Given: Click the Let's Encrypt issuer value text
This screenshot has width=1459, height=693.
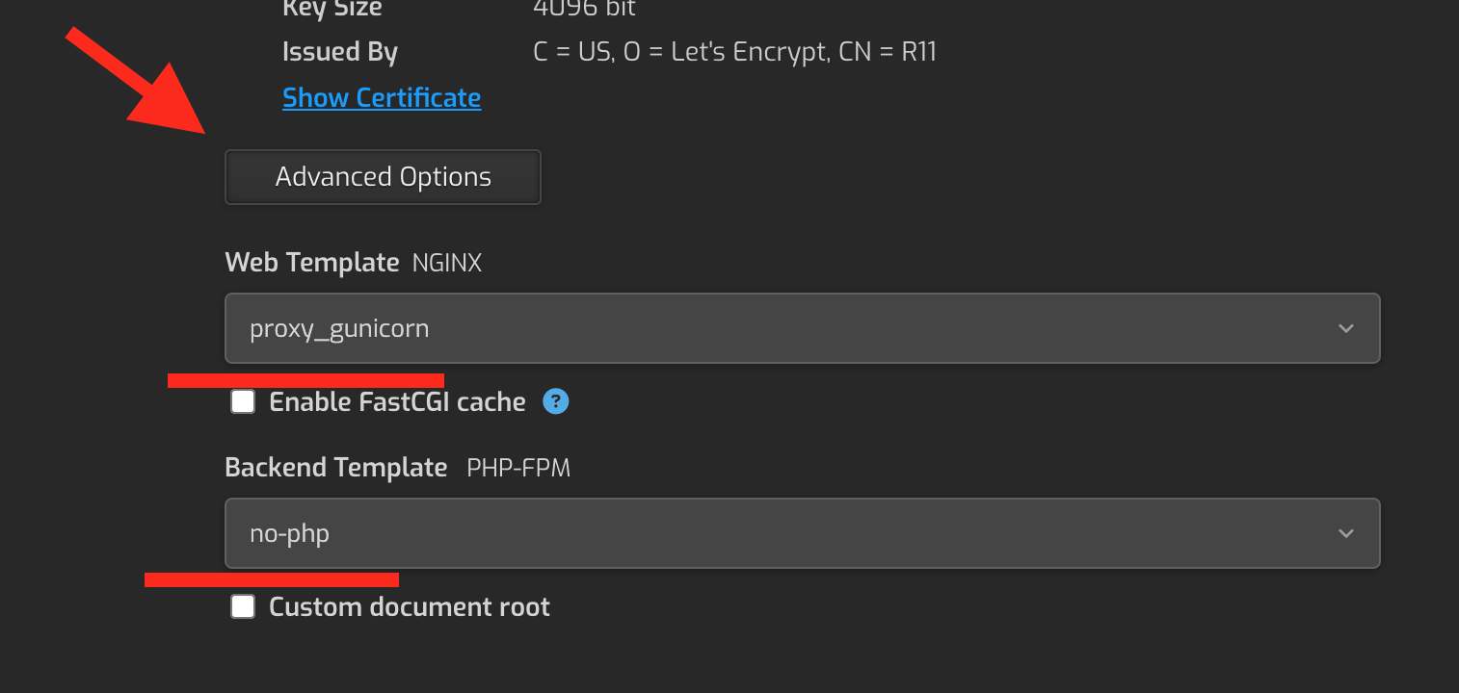Looking at the screenshot, I should 734,52.
